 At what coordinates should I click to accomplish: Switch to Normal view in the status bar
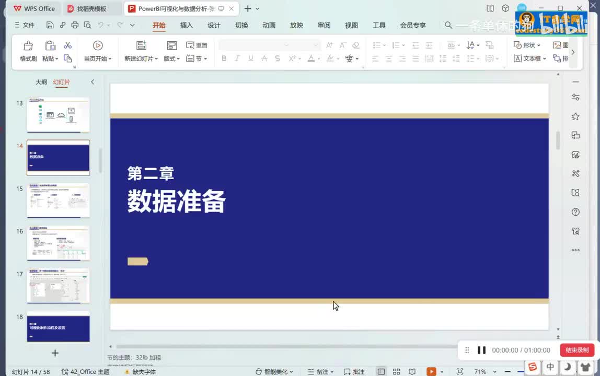point(381,371)
